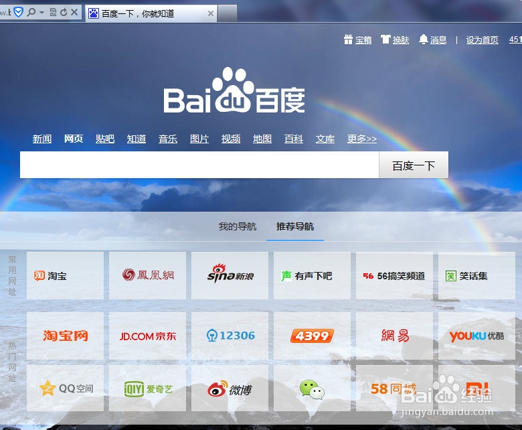Image resolution: width=522 pixels, height=430 pixels.
Task: Open the 图片 images category
Action: pos(199,139)
